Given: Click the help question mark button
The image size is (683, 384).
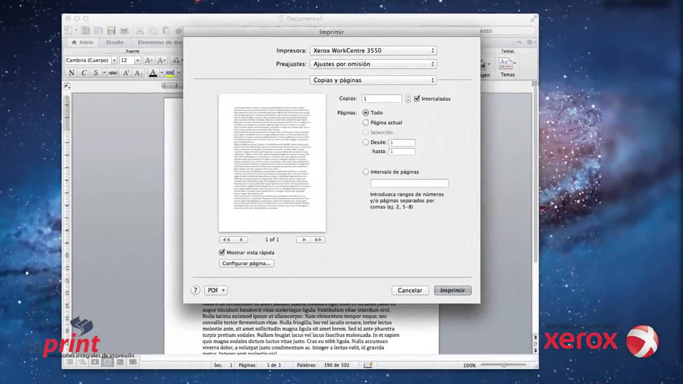Looking at the screenshot, I should pos(195,290).
